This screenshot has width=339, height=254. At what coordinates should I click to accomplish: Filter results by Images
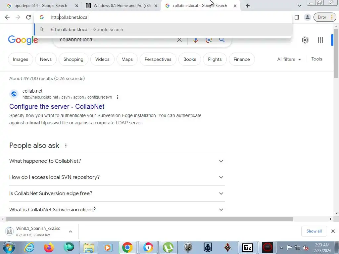(x=21, y=59)
